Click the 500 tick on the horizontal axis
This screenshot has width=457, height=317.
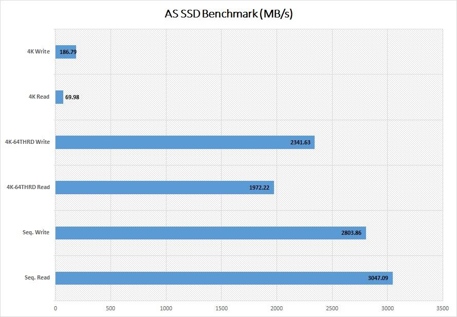pyautogui.click(x=111, y=308)
